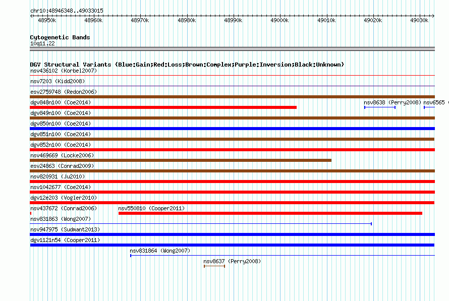Click the nsv8638 (Perry2008) label
This screenshot has width=449, height=301.
(392, 102)
